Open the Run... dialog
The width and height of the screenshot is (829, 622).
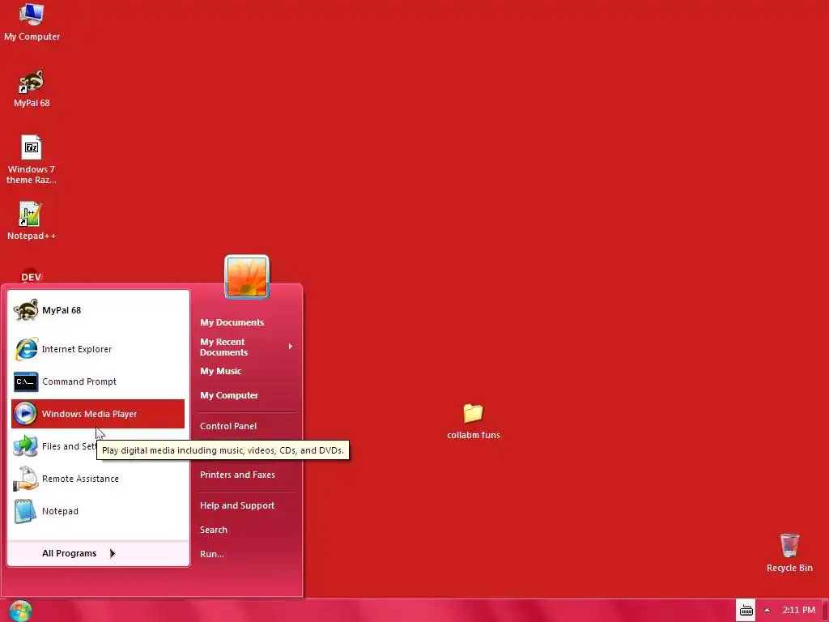pyautogui.click(x=211, y=554)
